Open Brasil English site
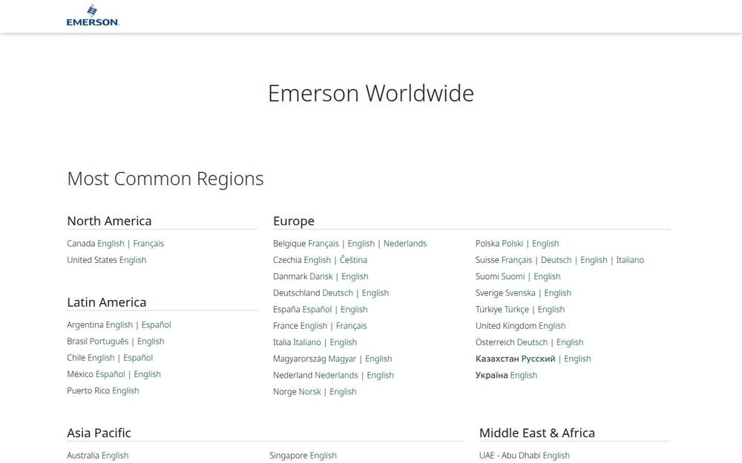 (x=151, y=342)
